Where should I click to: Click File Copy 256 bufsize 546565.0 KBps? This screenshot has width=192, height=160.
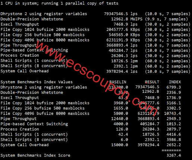click(x=124, y=35)
